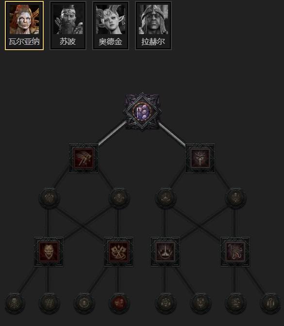Choose the 拉赫尔 mercenary tab

pyautogui.click(x=153, y=26)
